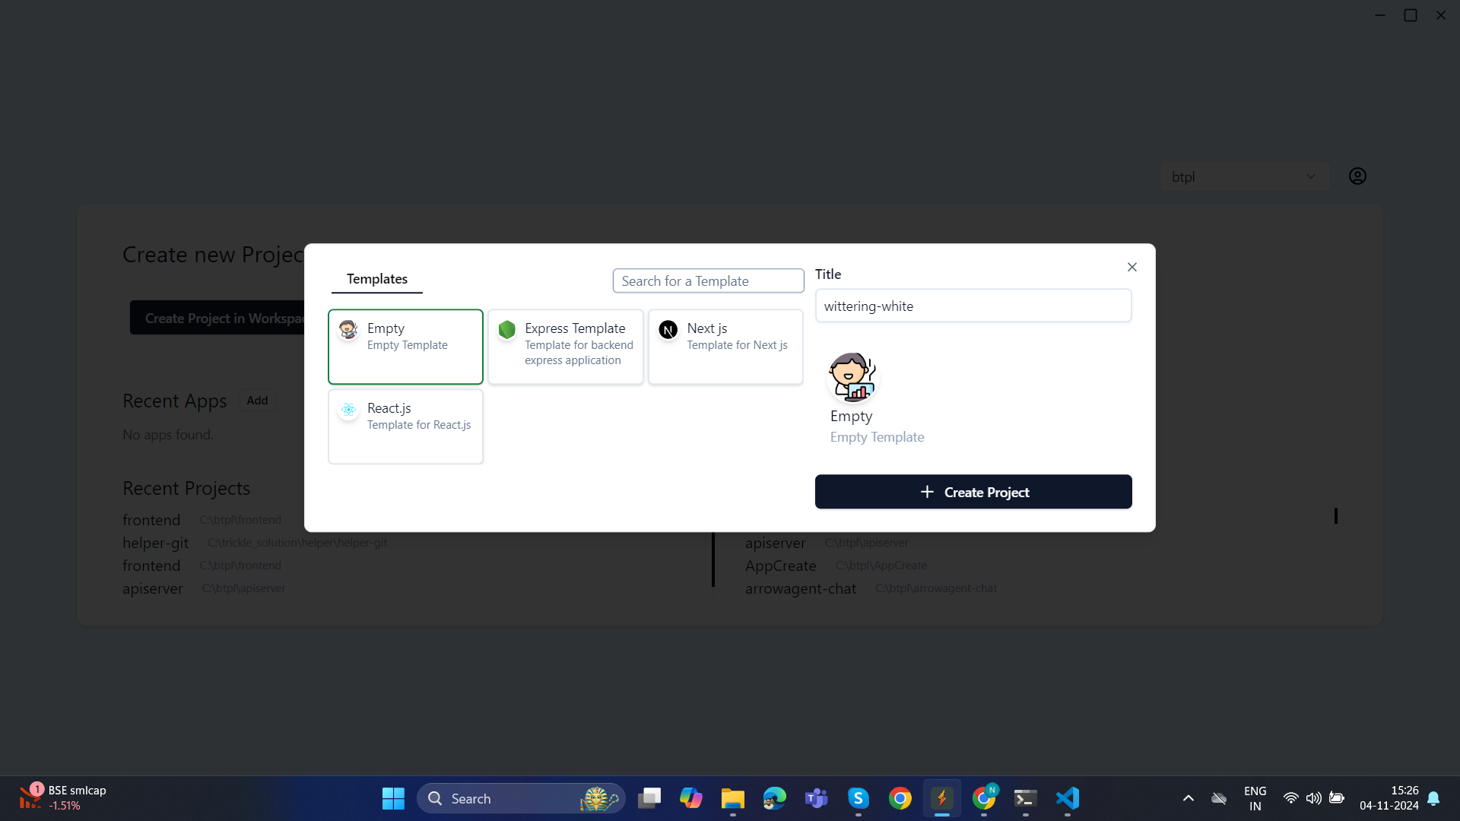Open BSE smlcap stock widget

(x=63, y=798)
